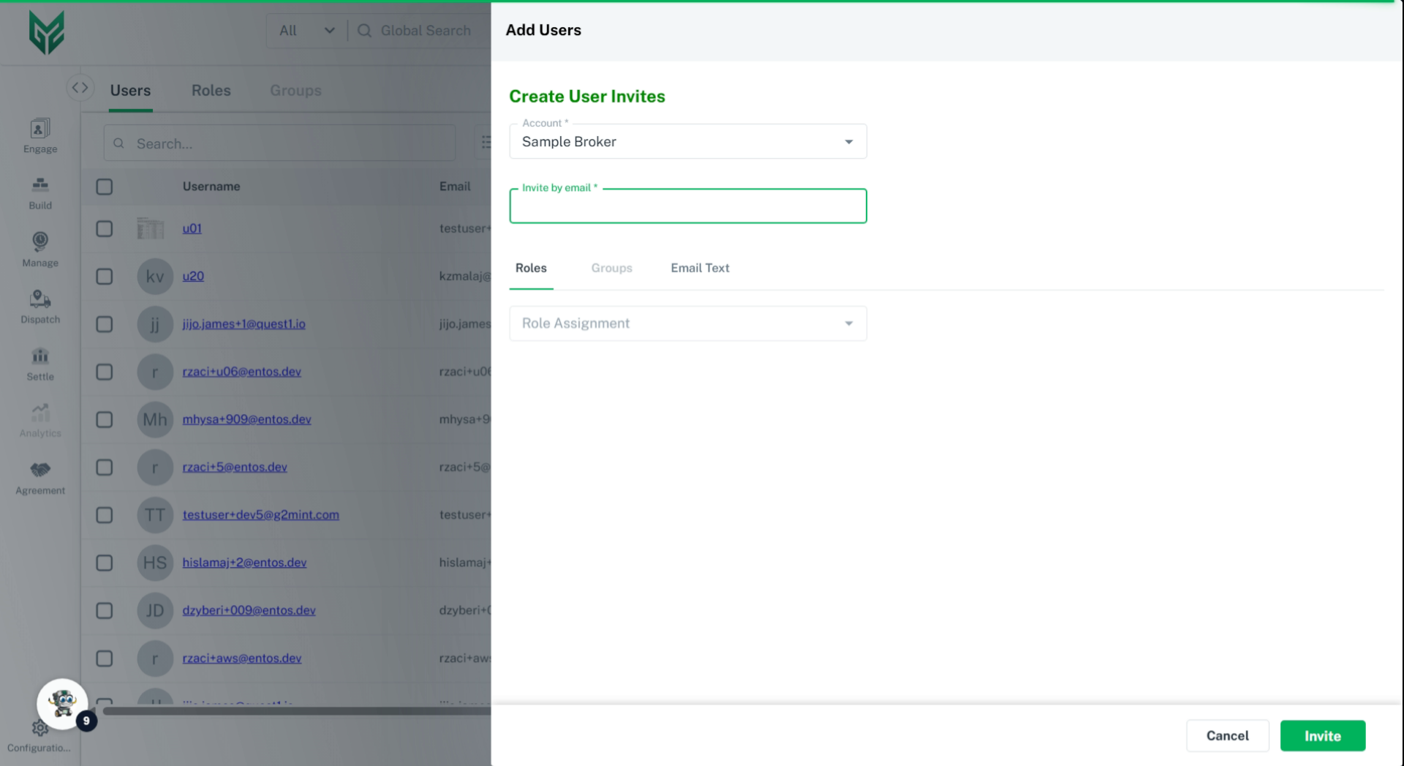Image resolution: width=1404 pixels, height=766 pixels.
Task: Click the Invite by email field
Action: click(687, 207)
